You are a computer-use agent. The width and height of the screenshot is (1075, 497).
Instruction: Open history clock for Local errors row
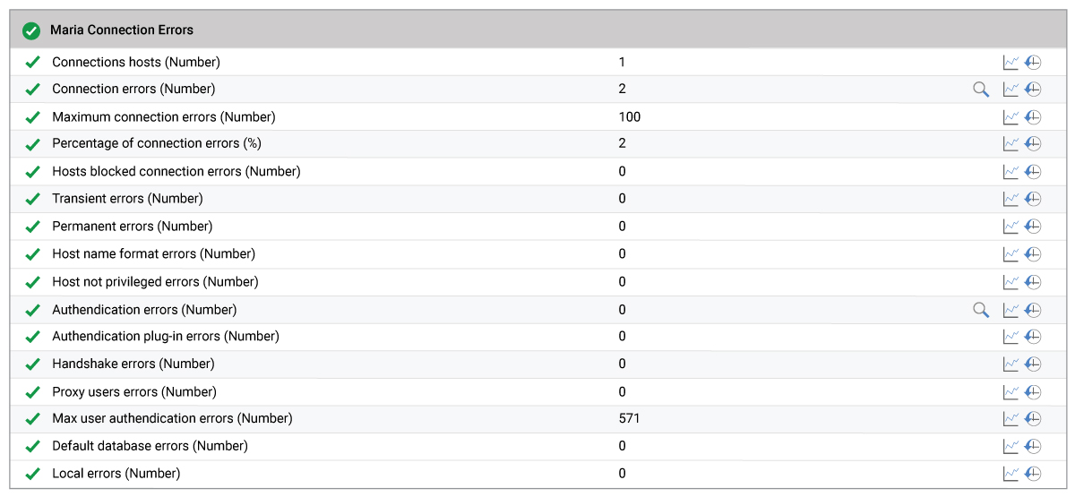tap(1033, 474)
